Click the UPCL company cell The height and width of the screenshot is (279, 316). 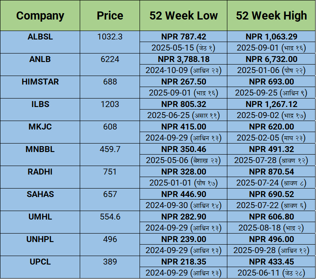pos(40,262)
